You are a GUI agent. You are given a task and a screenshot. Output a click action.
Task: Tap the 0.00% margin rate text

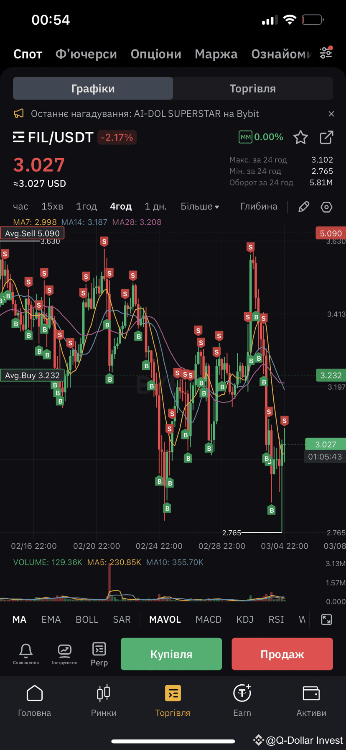pyautogui.click(x=269, y=137)
